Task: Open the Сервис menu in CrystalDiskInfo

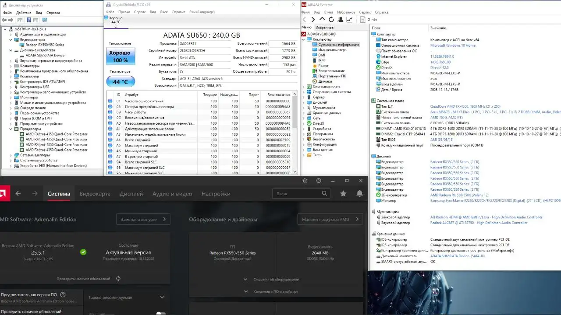Action: pos(140,12)
